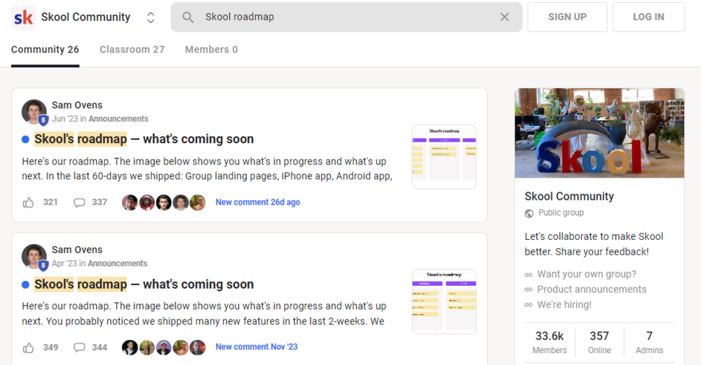This screenshot has width=701, height=365.
Task: Click the Skool roadmap search field
Action: (x=346, y=17)
